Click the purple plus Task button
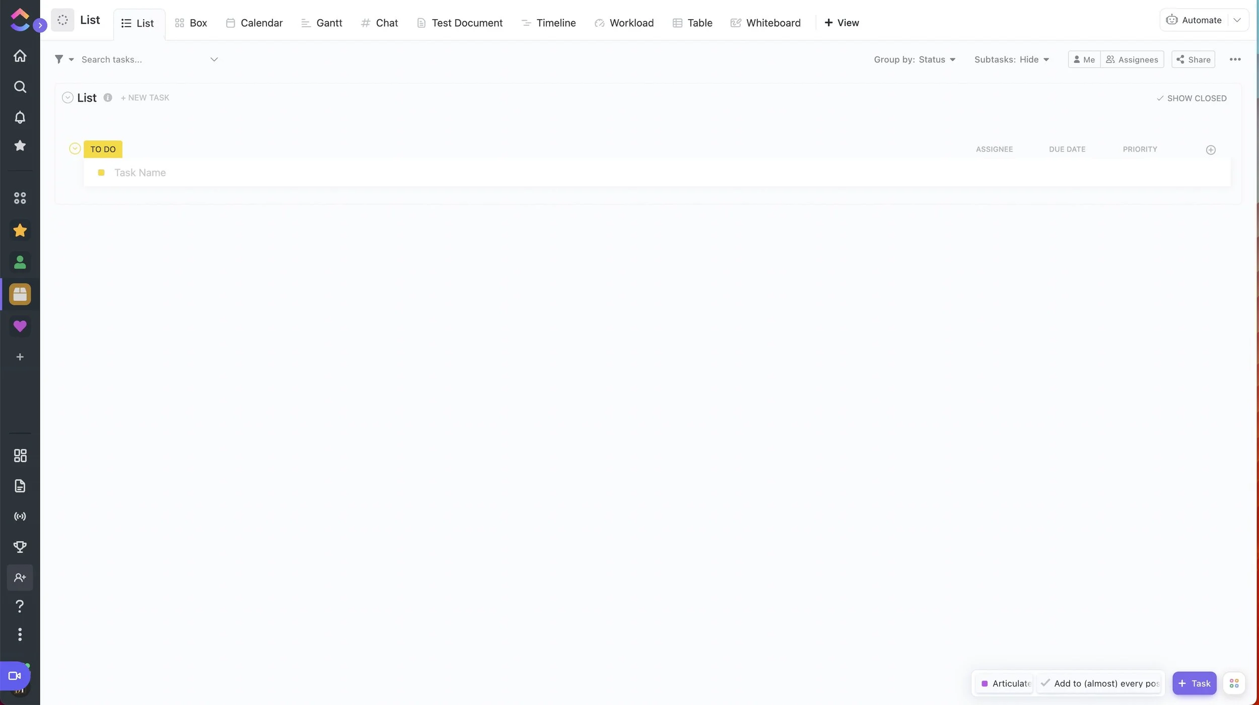This screenshot has width=1259, height=705. tap(1194, 683)
